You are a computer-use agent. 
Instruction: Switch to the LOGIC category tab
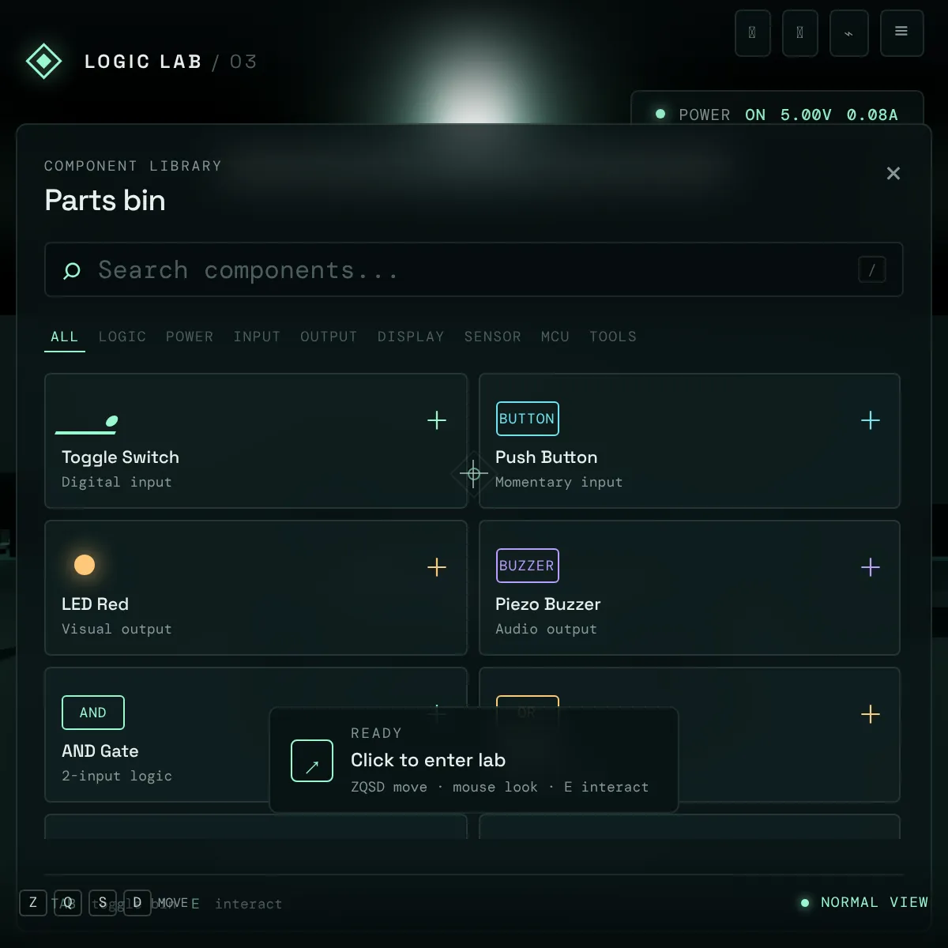122,337
